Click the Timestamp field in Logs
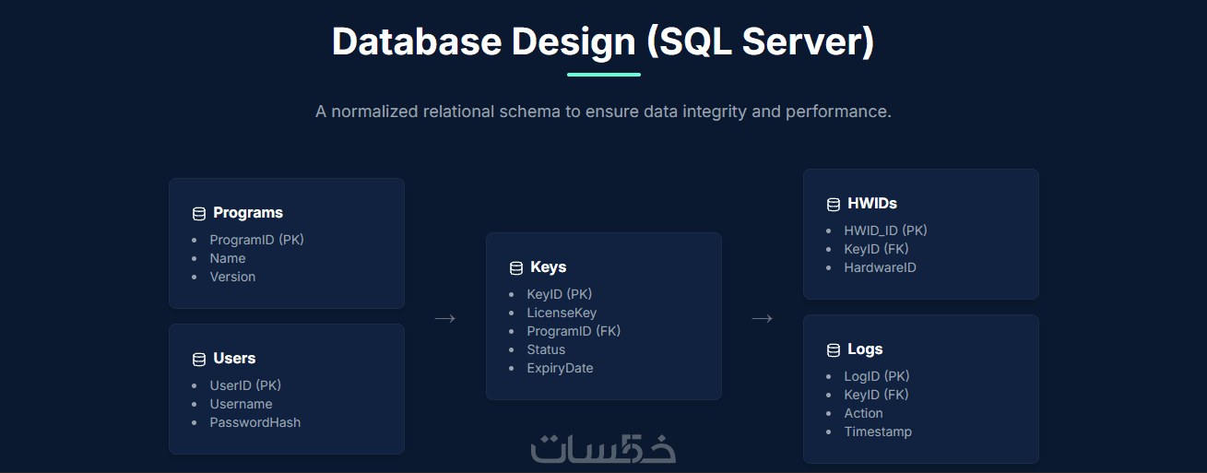Image resolution: width=1207 pixels, height=473 pixels. coord(878,432)
